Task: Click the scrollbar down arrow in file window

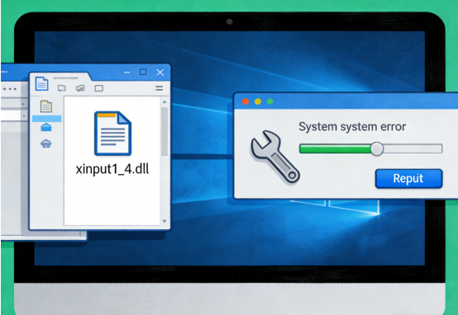Action: point(165,221)
